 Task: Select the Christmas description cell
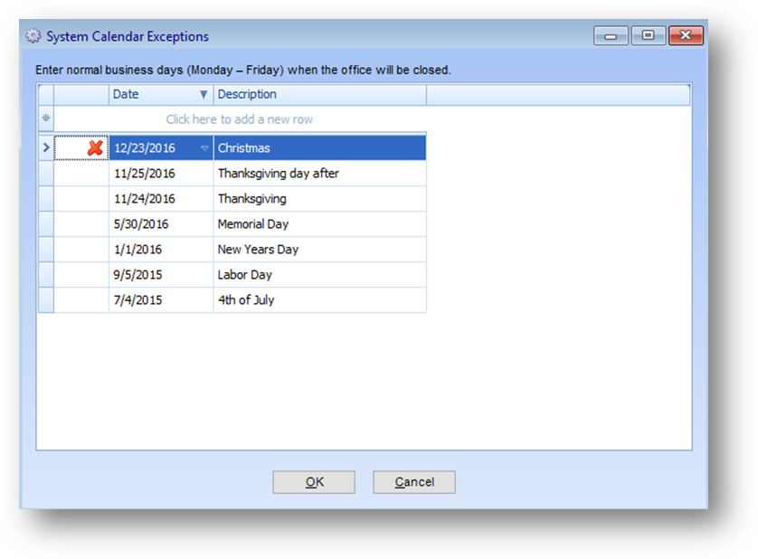tap(319, 148)
